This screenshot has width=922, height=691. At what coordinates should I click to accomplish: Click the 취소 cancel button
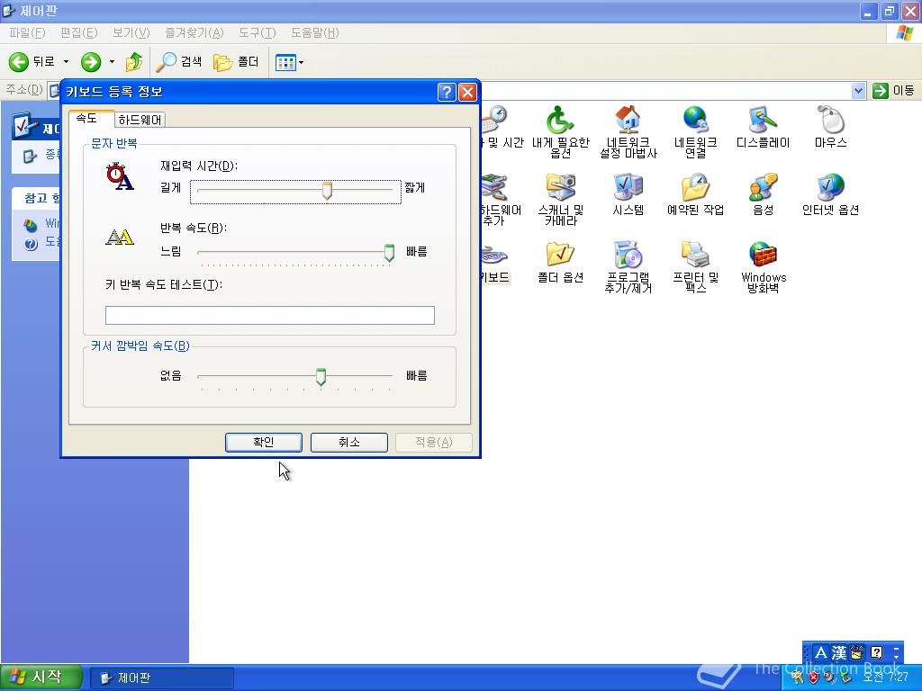[348, 443]
